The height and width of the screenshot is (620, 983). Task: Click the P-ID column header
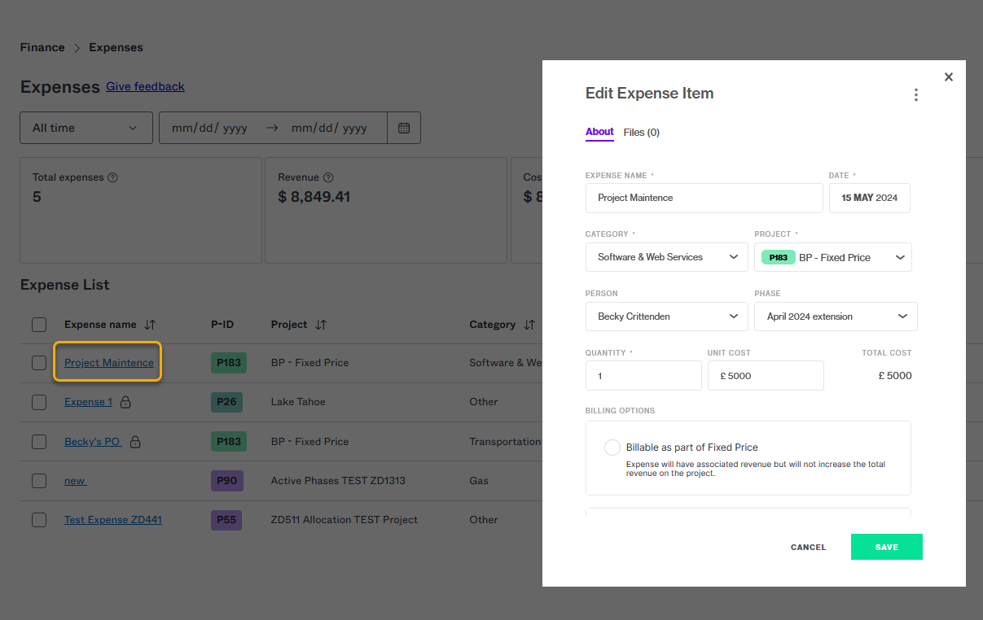(222, 325)
